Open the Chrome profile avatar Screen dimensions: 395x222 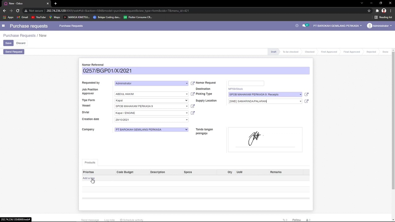click(x=384, y=11)
